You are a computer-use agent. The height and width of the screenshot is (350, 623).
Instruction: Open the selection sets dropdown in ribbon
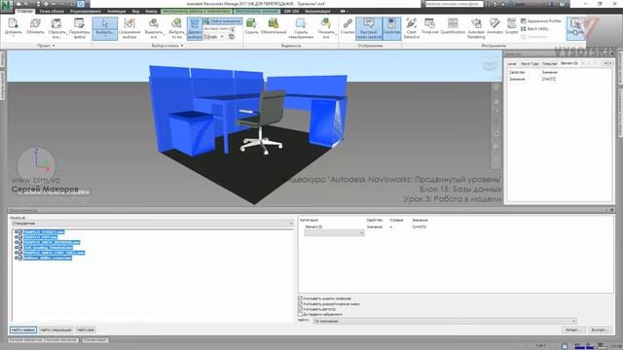222,37
